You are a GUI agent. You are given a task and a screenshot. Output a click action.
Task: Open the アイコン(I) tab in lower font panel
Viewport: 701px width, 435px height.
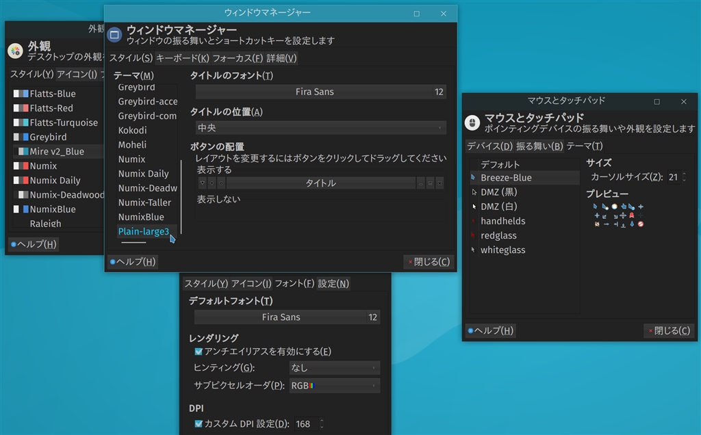click(251, 284)
